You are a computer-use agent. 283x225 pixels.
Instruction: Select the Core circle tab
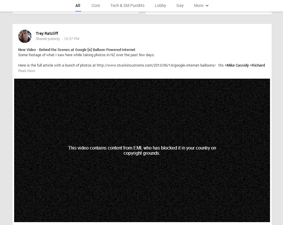(x=96, y=5)
